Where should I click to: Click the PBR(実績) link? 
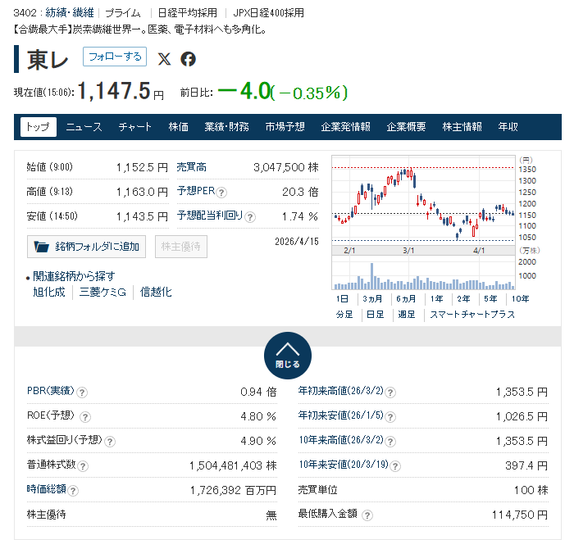pos(51,391)
